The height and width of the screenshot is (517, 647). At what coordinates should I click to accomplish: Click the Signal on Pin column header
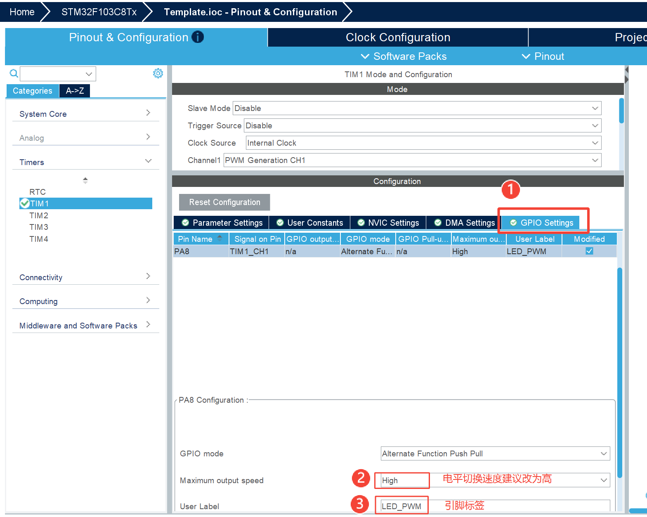(257, 239)
